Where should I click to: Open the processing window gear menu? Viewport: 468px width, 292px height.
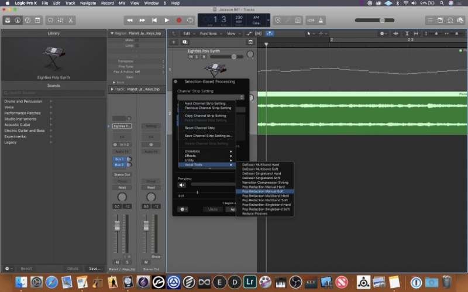[183, 209]
